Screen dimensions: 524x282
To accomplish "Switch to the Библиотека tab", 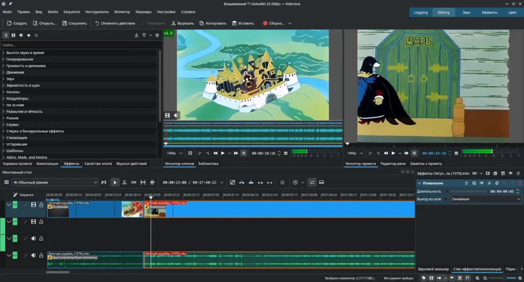I will [208, 163].
